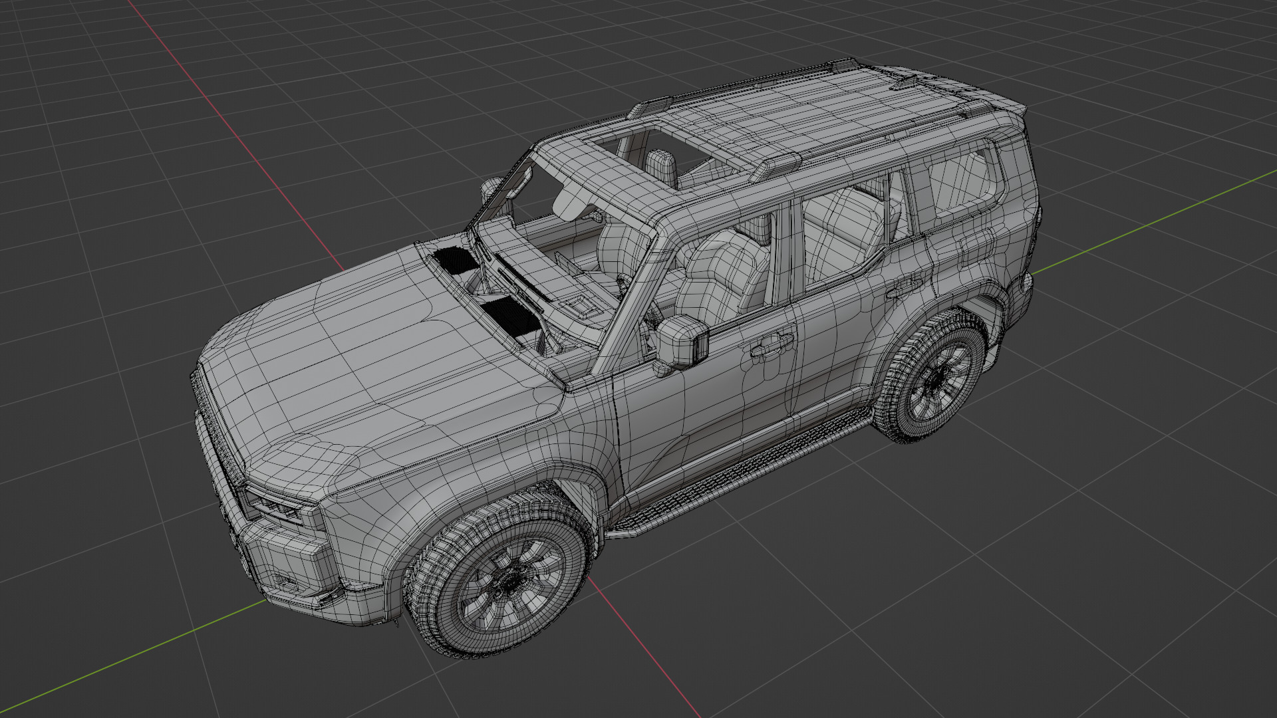Click the interior rear-view mirror
Screen dimensions: 1277x718
[571, 201]
